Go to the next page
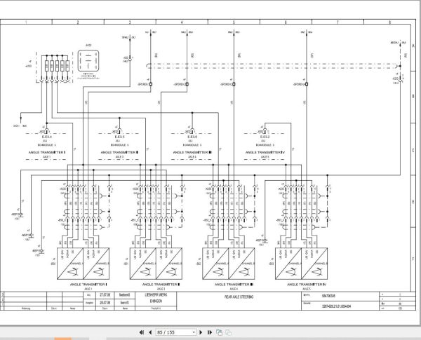 click(x=201, y=332)
